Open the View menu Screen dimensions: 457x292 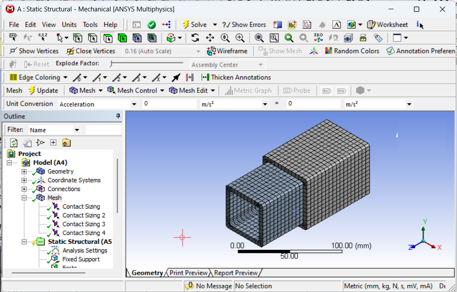click(49, 25)
